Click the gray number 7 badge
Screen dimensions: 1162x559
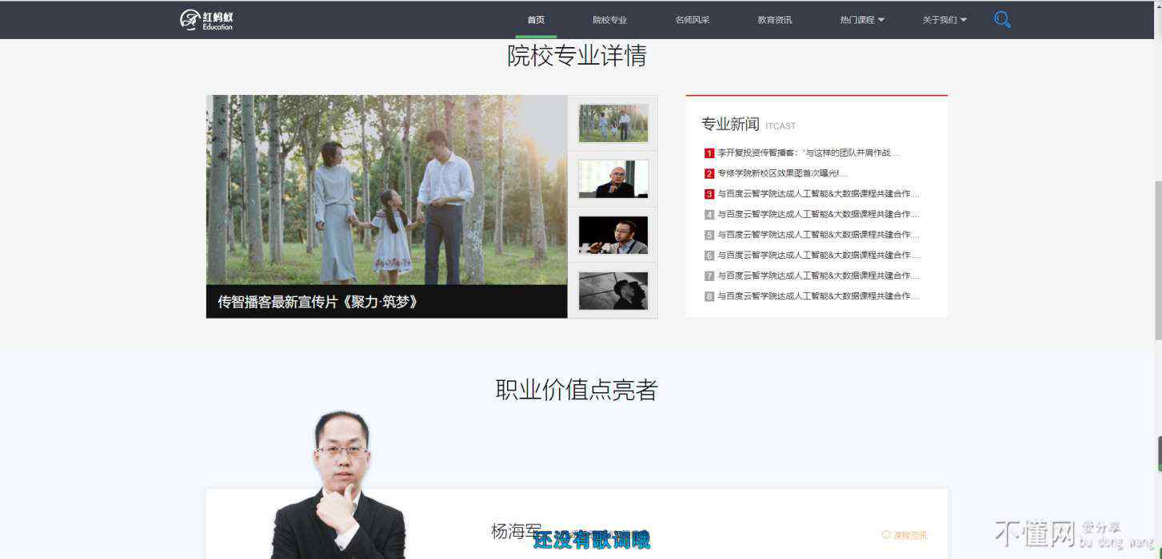pyautogui.click(x=709, y=276)
